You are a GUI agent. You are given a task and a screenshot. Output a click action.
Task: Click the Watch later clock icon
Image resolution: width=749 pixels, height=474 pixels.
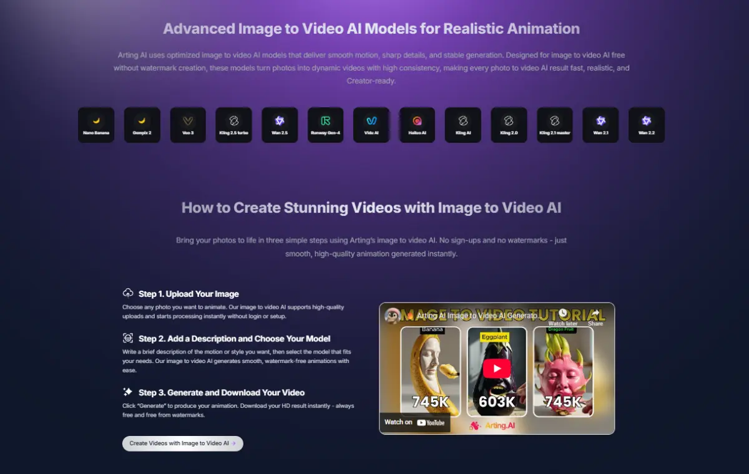tap(563, 313)
